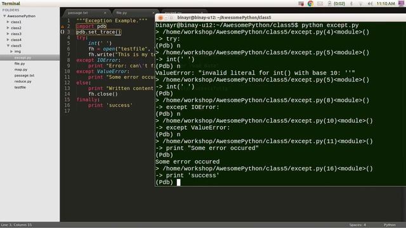Expand the class4 folder
This screenshot has height=228, width=406.
(x=8, y=40)
